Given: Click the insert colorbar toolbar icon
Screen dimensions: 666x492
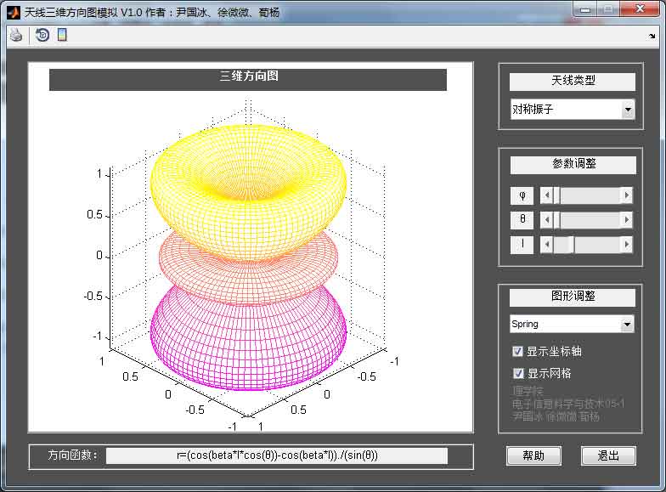Looking at the screenshot, I should pos(62,35).
